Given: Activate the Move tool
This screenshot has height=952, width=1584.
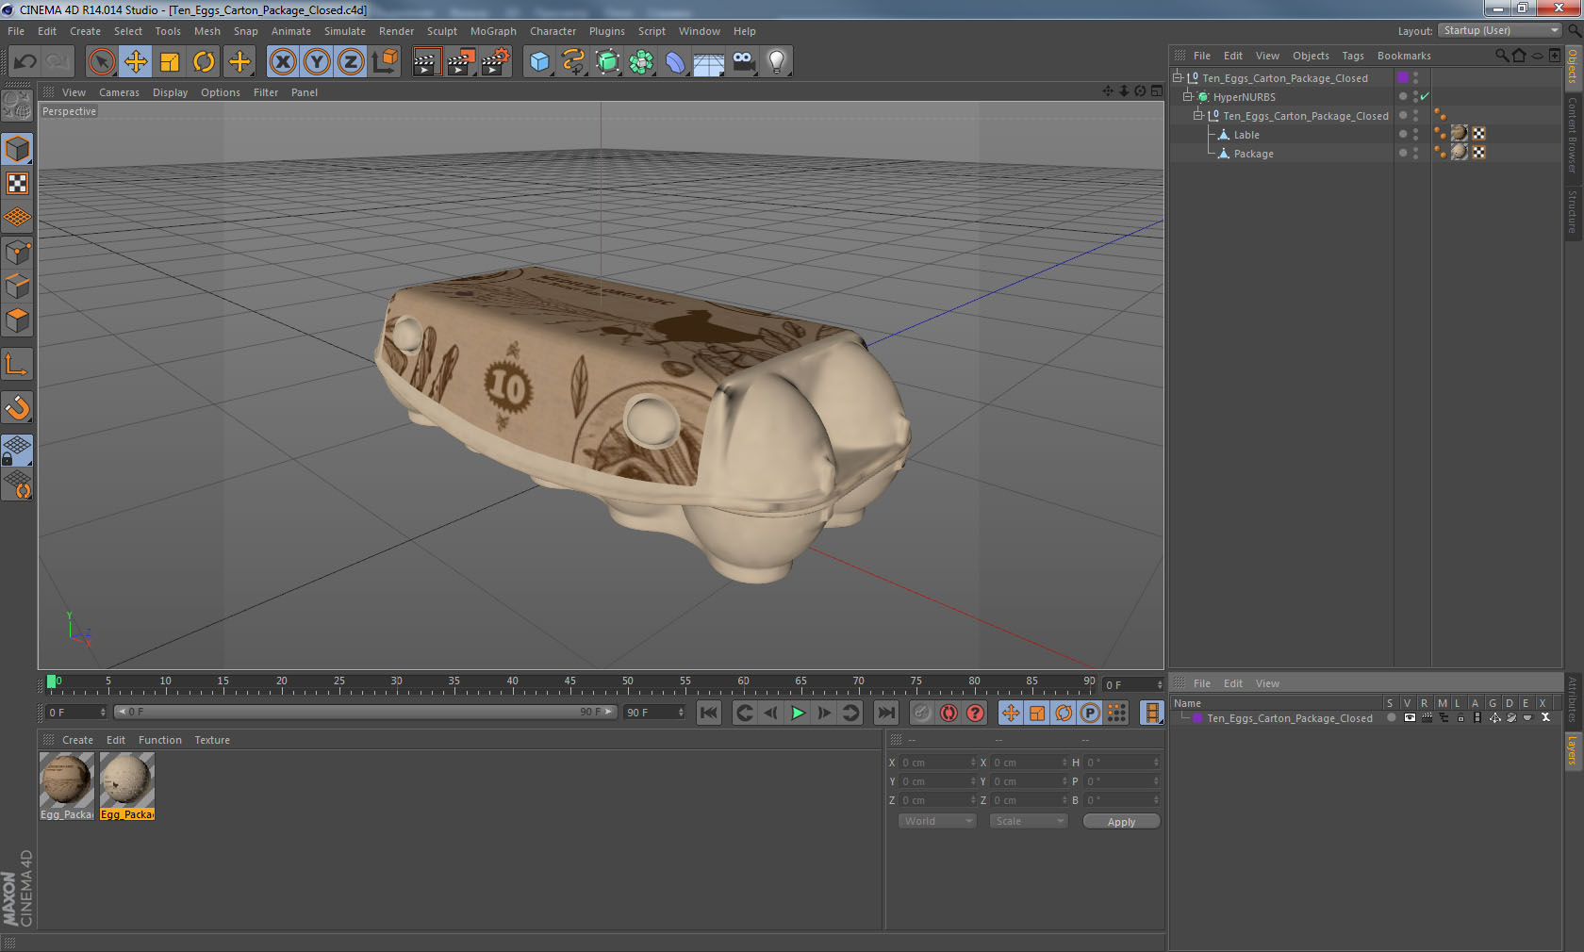Looking at the screenshot, I should 136,62.
